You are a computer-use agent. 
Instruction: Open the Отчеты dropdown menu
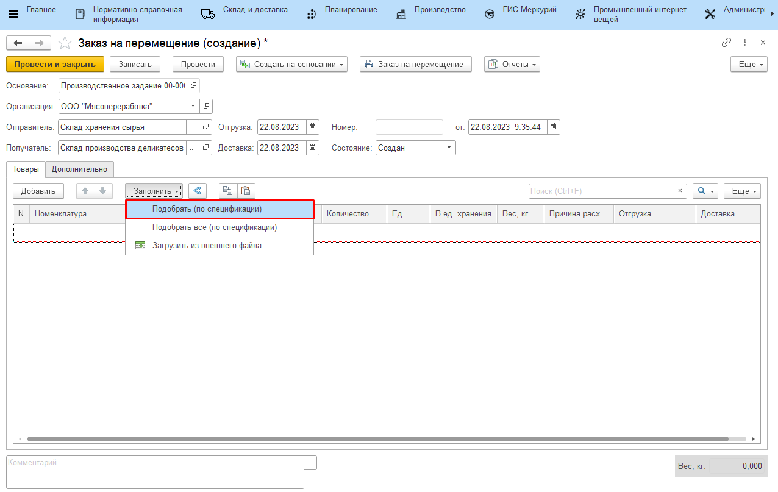(x=512, y=65)
